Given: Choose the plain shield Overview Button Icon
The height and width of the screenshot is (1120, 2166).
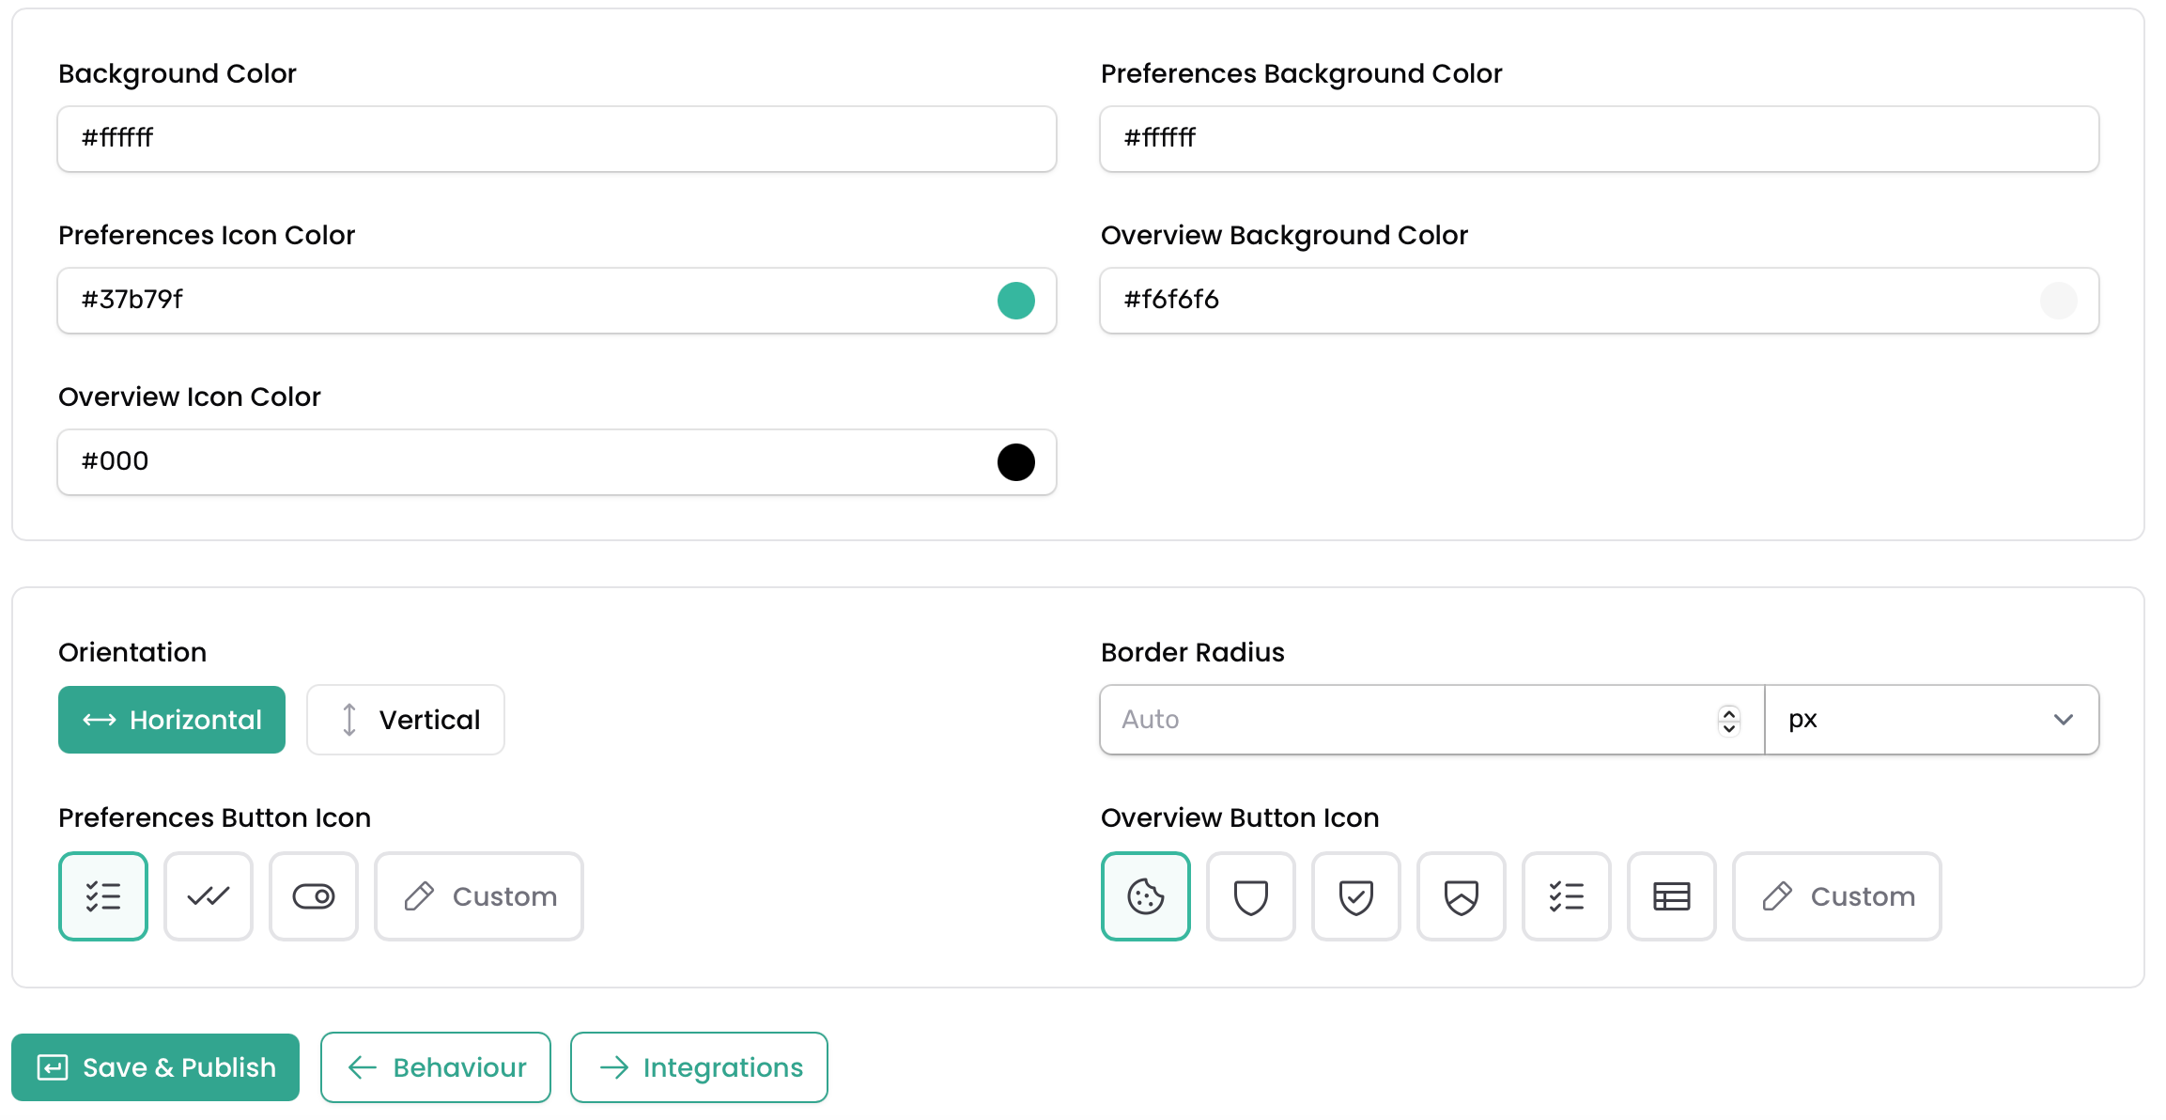Looking at the screenshot, I should click(x=1251, y=896).
